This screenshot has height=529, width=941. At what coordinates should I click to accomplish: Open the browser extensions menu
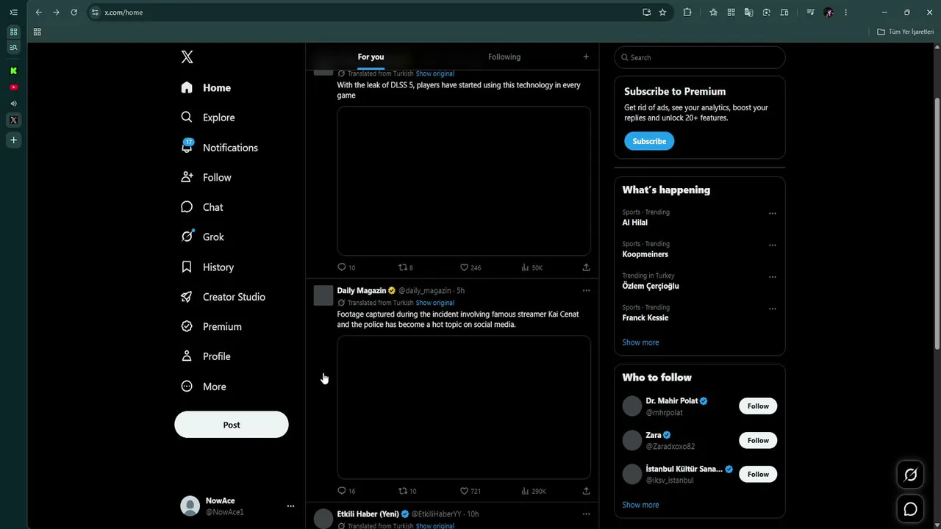[x=687, y=12]
